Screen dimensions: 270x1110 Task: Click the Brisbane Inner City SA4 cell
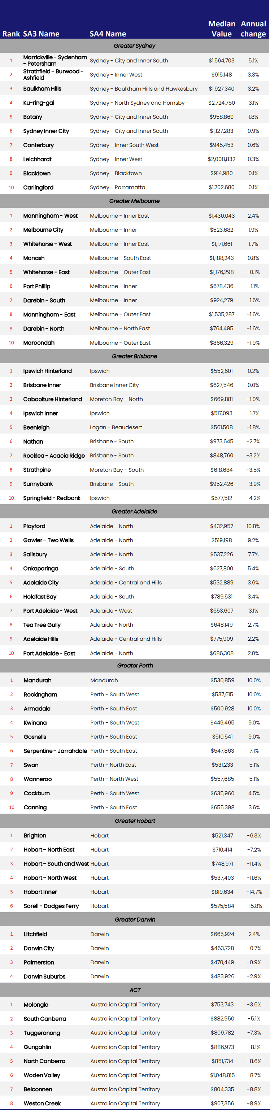point(114,385)
